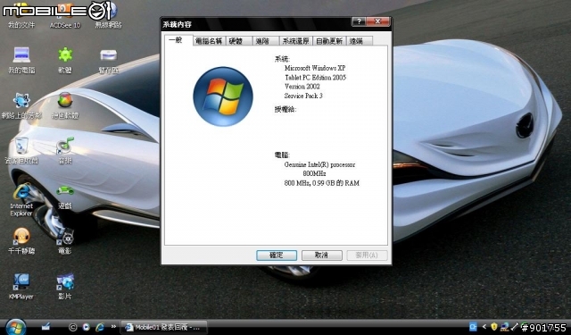Screen dimensions: 571x335
Task: Click the media player quick launch icon
Action: click(86, 327)
